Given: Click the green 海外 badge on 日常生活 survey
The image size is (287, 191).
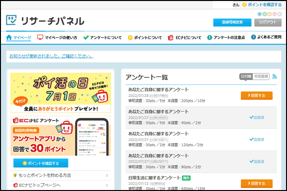Looking at the screenshot, I should [186, 178].
